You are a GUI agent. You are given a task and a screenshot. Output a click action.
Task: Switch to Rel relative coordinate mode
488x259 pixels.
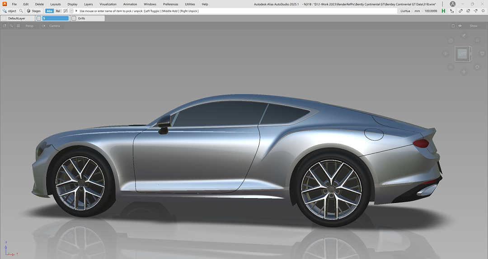(58, 11)
